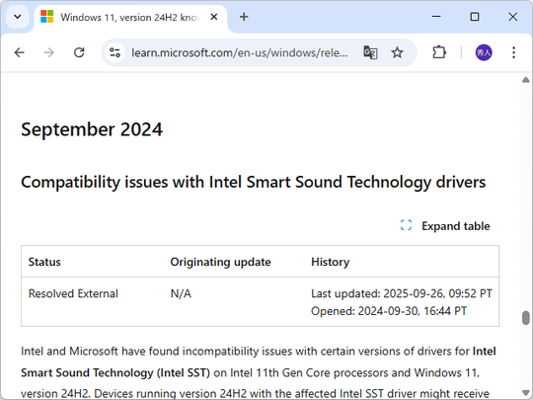Close the Windows 11 24H2 tab
The image size is (533, 400).
pos(214,17)
